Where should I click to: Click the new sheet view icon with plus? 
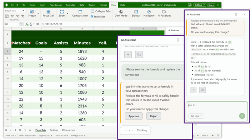pos(12,16)
